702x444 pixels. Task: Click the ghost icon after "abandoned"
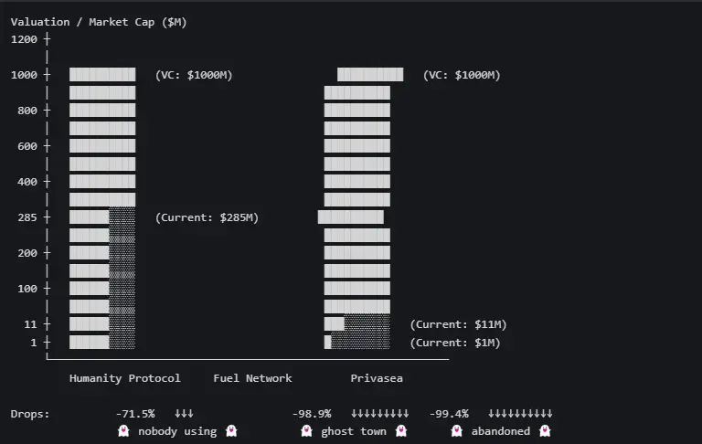point(545,431)
